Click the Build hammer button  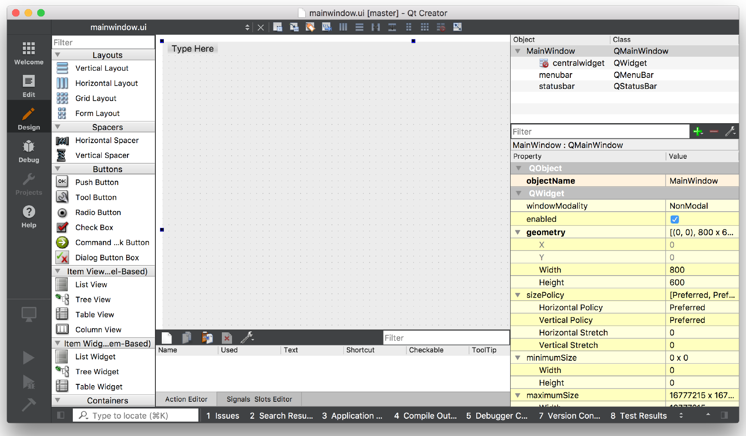[x=29, y=405]
